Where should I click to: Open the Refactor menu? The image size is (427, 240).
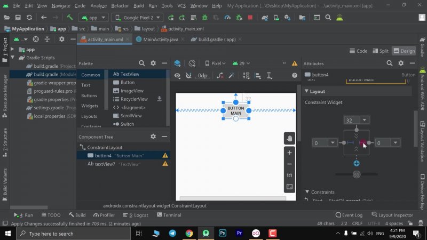[120, 5]
